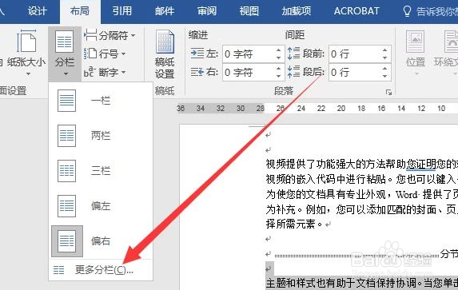
Task: Click the 断字 hyphenation bc icon
Action: tap(90, 72)
